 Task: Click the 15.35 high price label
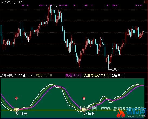click(58, 7)
